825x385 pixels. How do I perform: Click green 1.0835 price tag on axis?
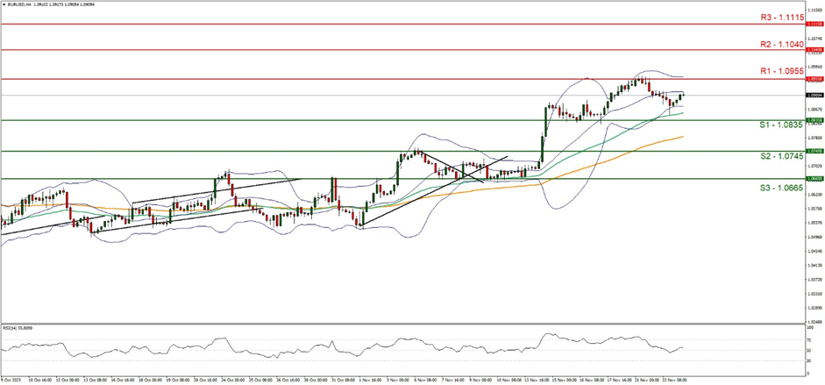pos(813,120)
